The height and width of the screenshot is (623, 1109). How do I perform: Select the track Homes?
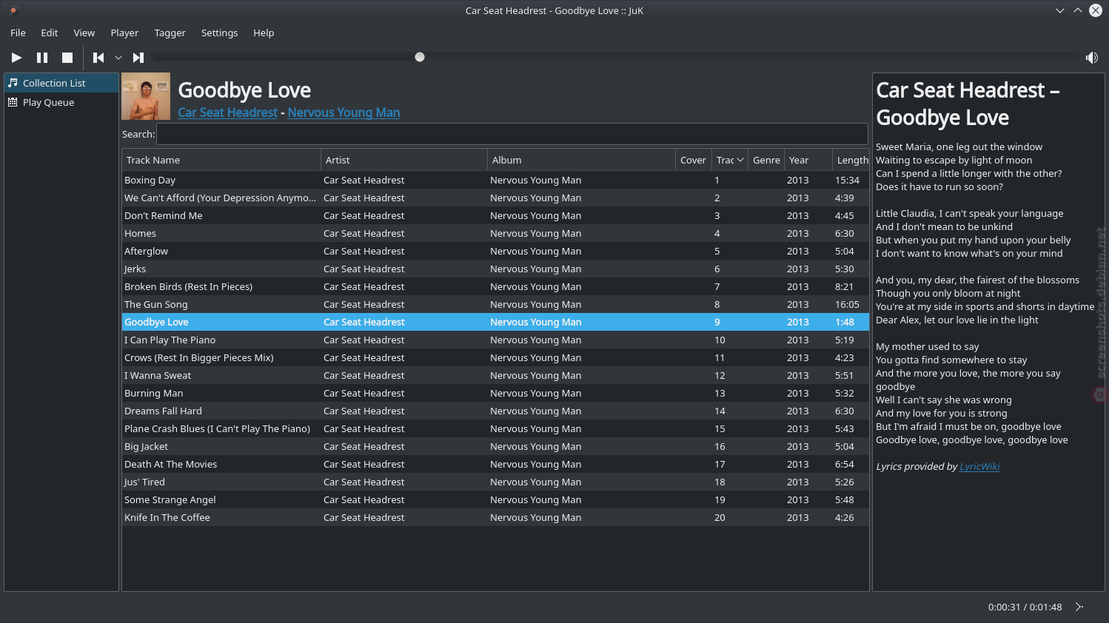[495, 233]
